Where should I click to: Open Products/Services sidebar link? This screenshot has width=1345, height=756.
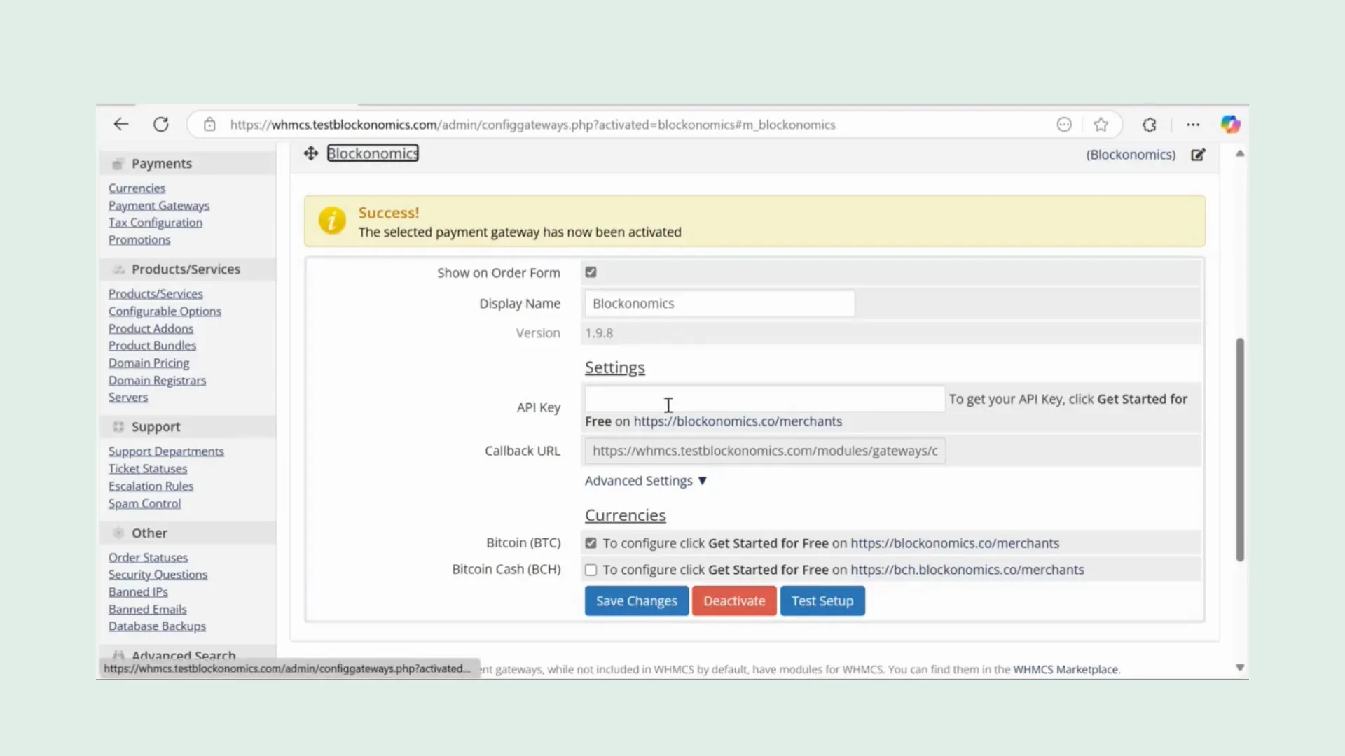(x=156, y=294)
